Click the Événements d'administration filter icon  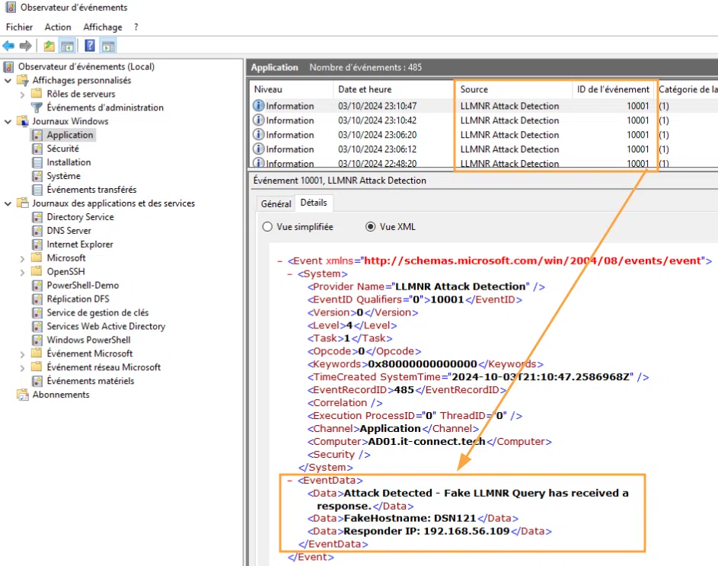37,107
